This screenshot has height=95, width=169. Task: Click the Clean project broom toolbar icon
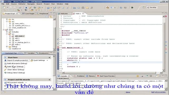click(30, 8)
